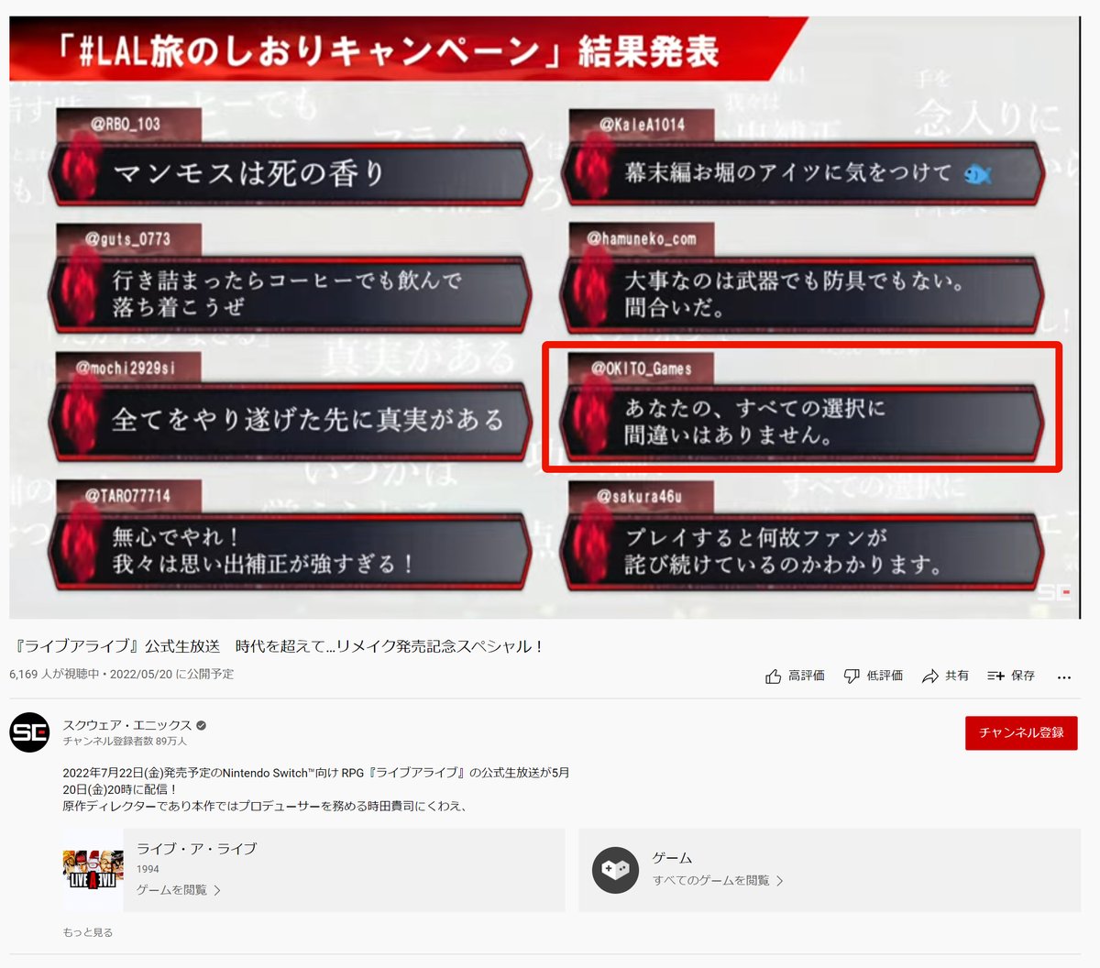Click the @TARO77714 username in video

point(127,496)
